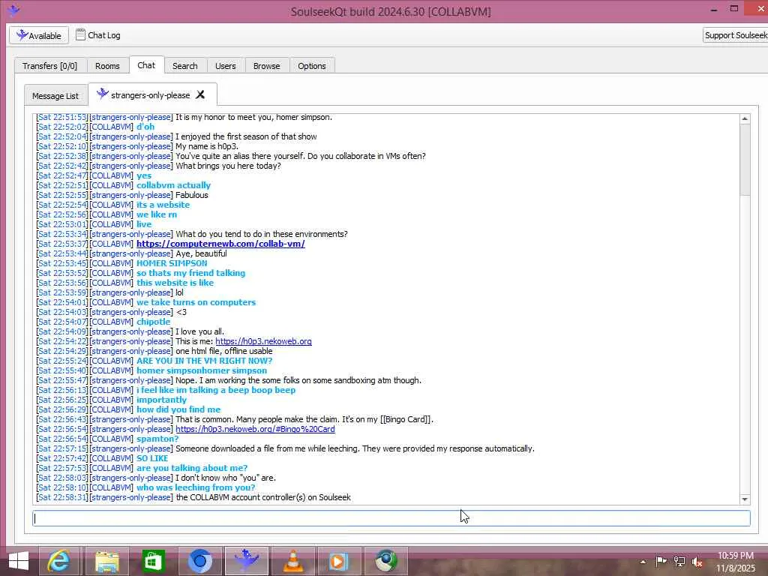
Task: Click the Soulseek bird icon in title bar
Action: [x=13, y=10]
